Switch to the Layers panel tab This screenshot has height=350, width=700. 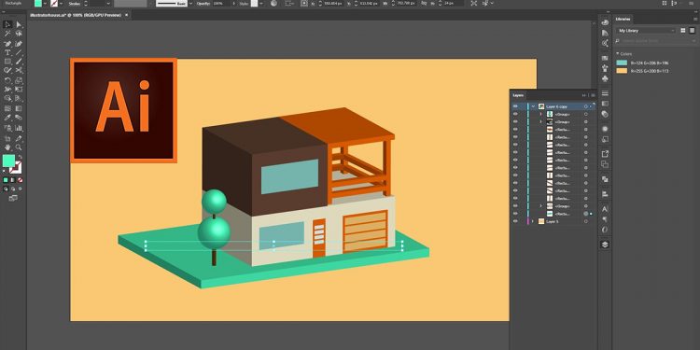point(518,95)
